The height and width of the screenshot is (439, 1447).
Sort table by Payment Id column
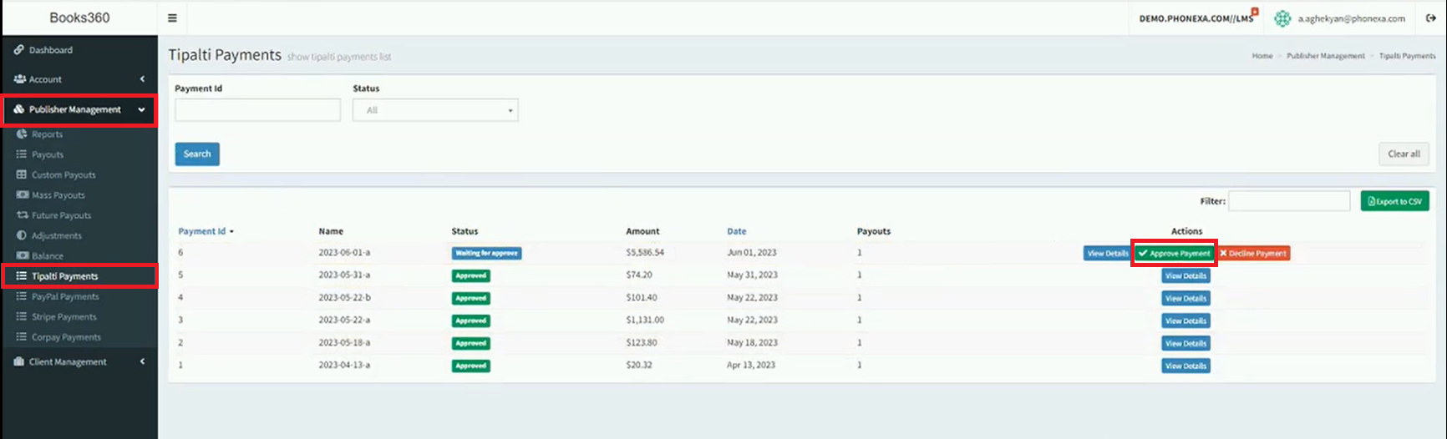[x=202, y=231]
